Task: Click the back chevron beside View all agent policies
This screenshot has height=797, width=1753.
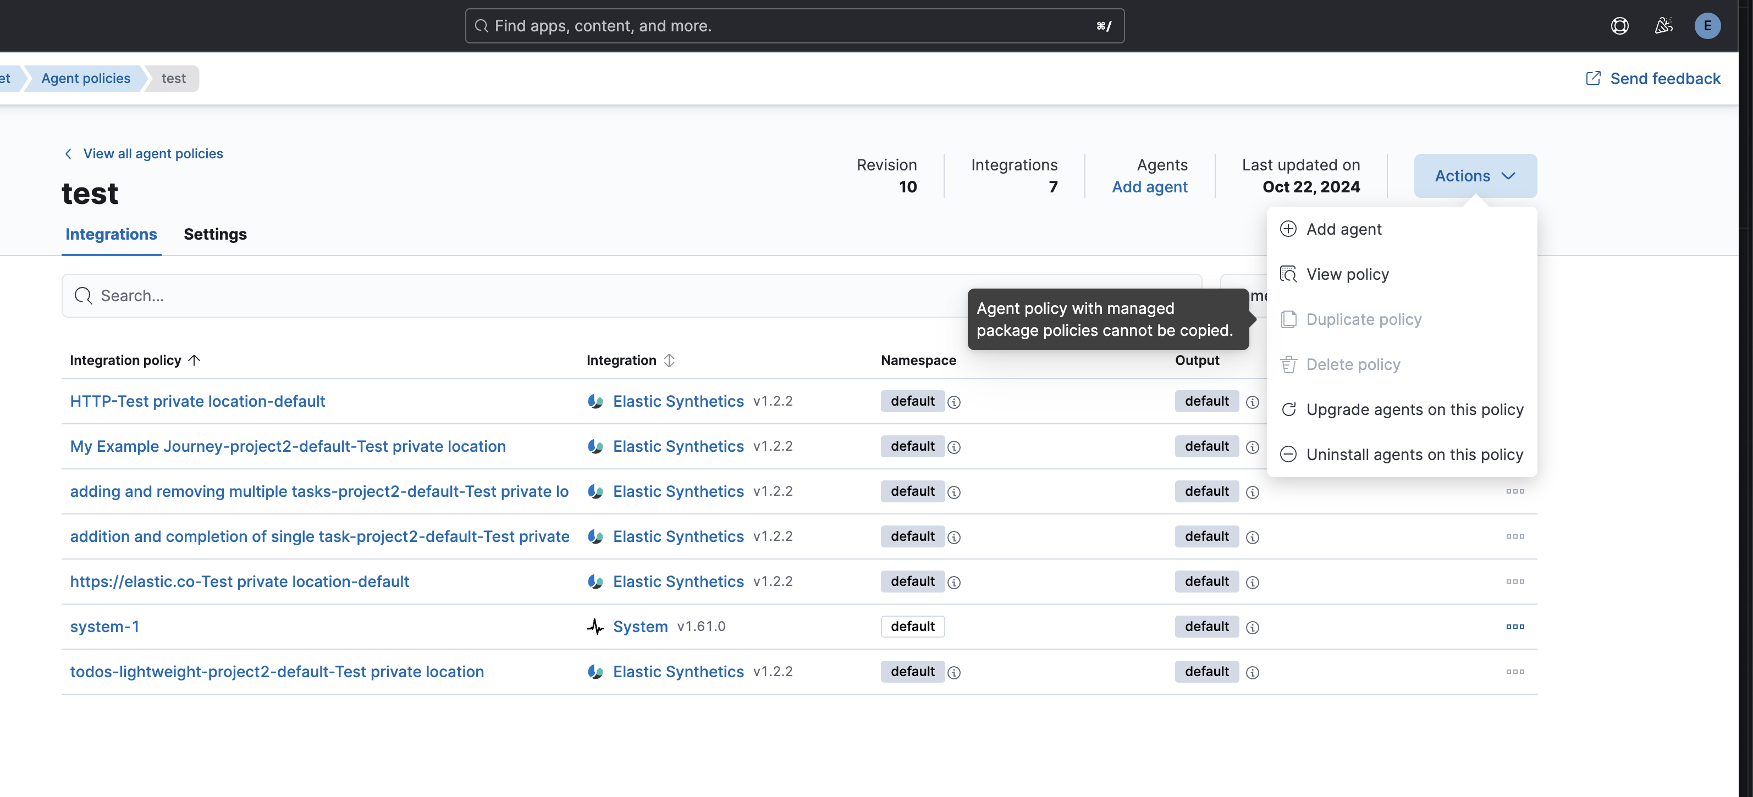Action: (x=68, y=154)
